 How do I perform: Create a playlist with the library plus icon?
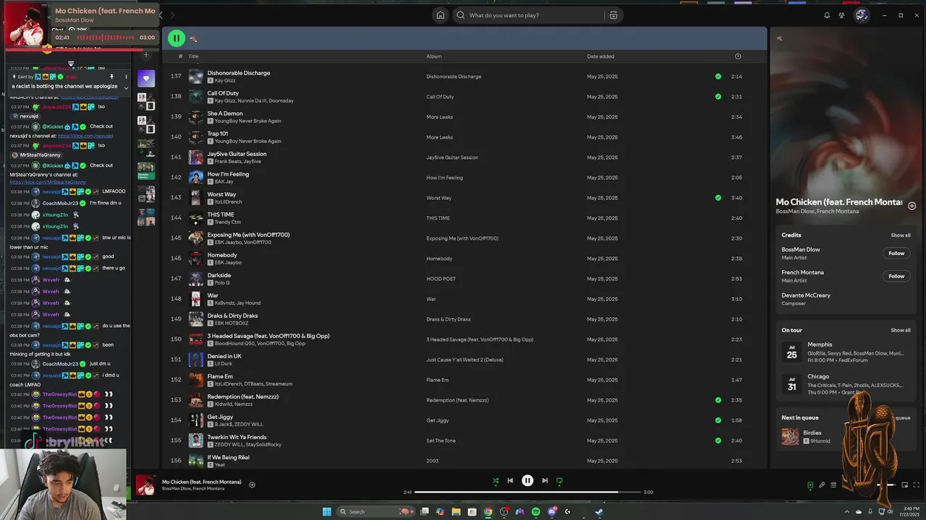(145, 55)
